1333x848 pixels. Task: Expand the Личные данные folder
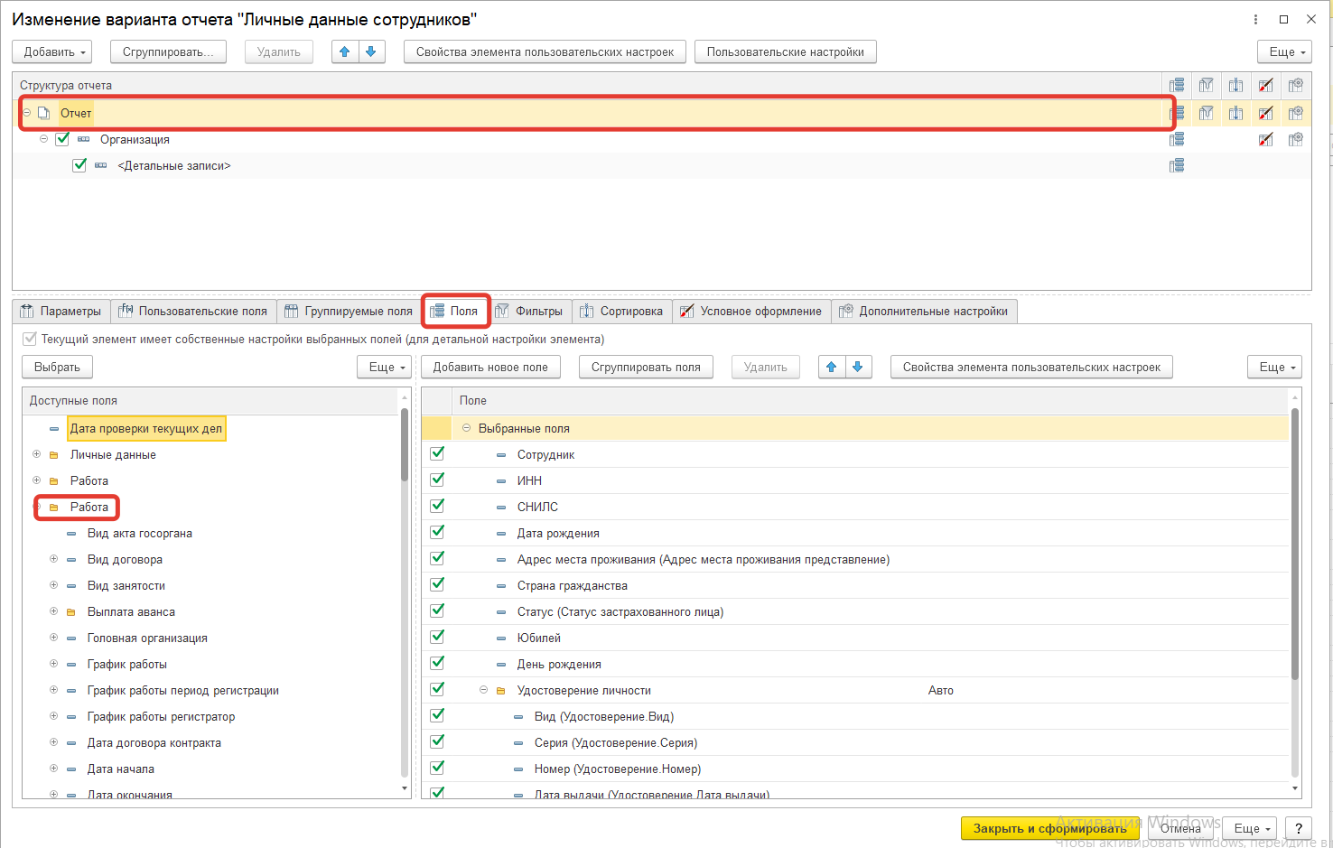pos(36,454)
